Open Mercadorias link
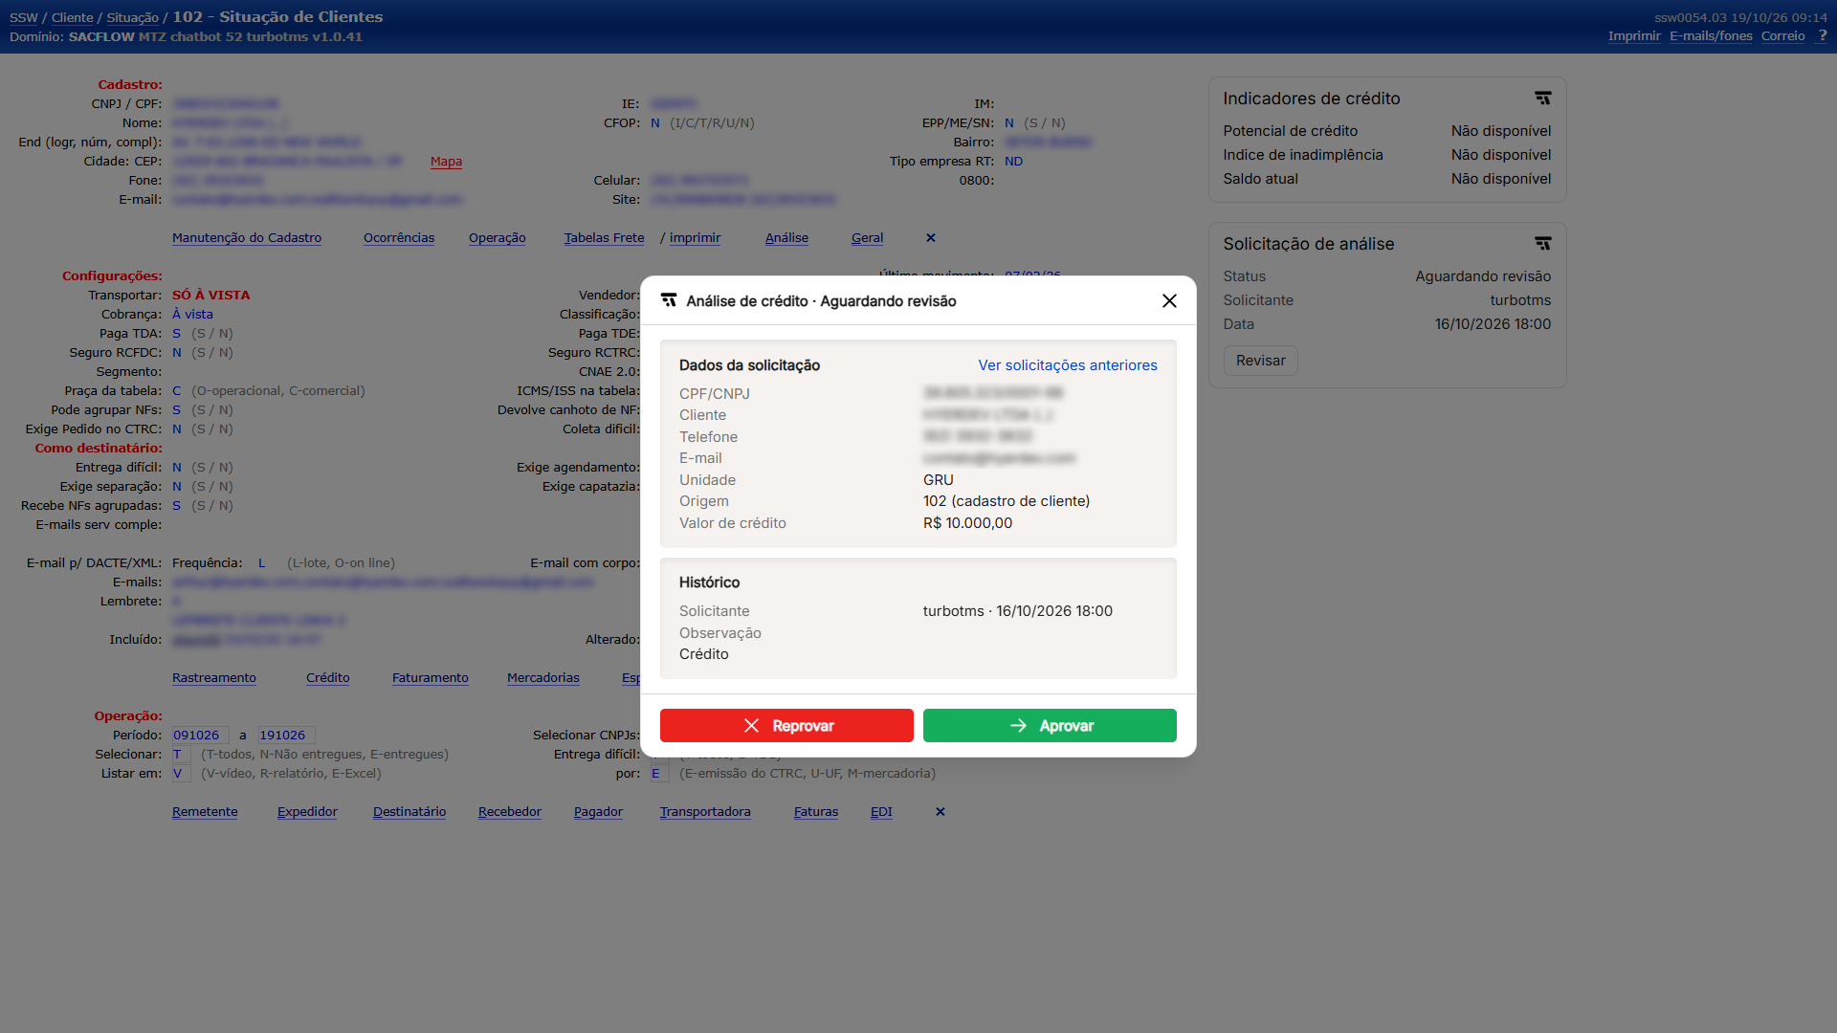This screenshot has width=1837, height=1033. tap(543, 678)
